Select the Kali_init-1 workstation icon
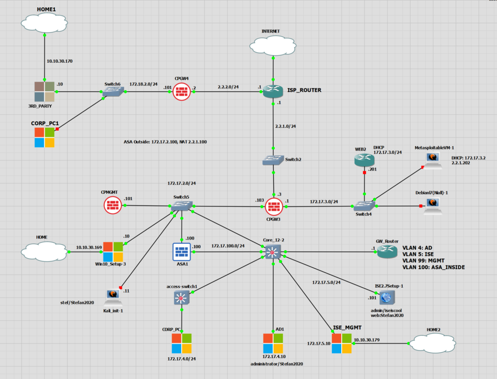This screenshot has height=379, width=497. click(113, 293)
